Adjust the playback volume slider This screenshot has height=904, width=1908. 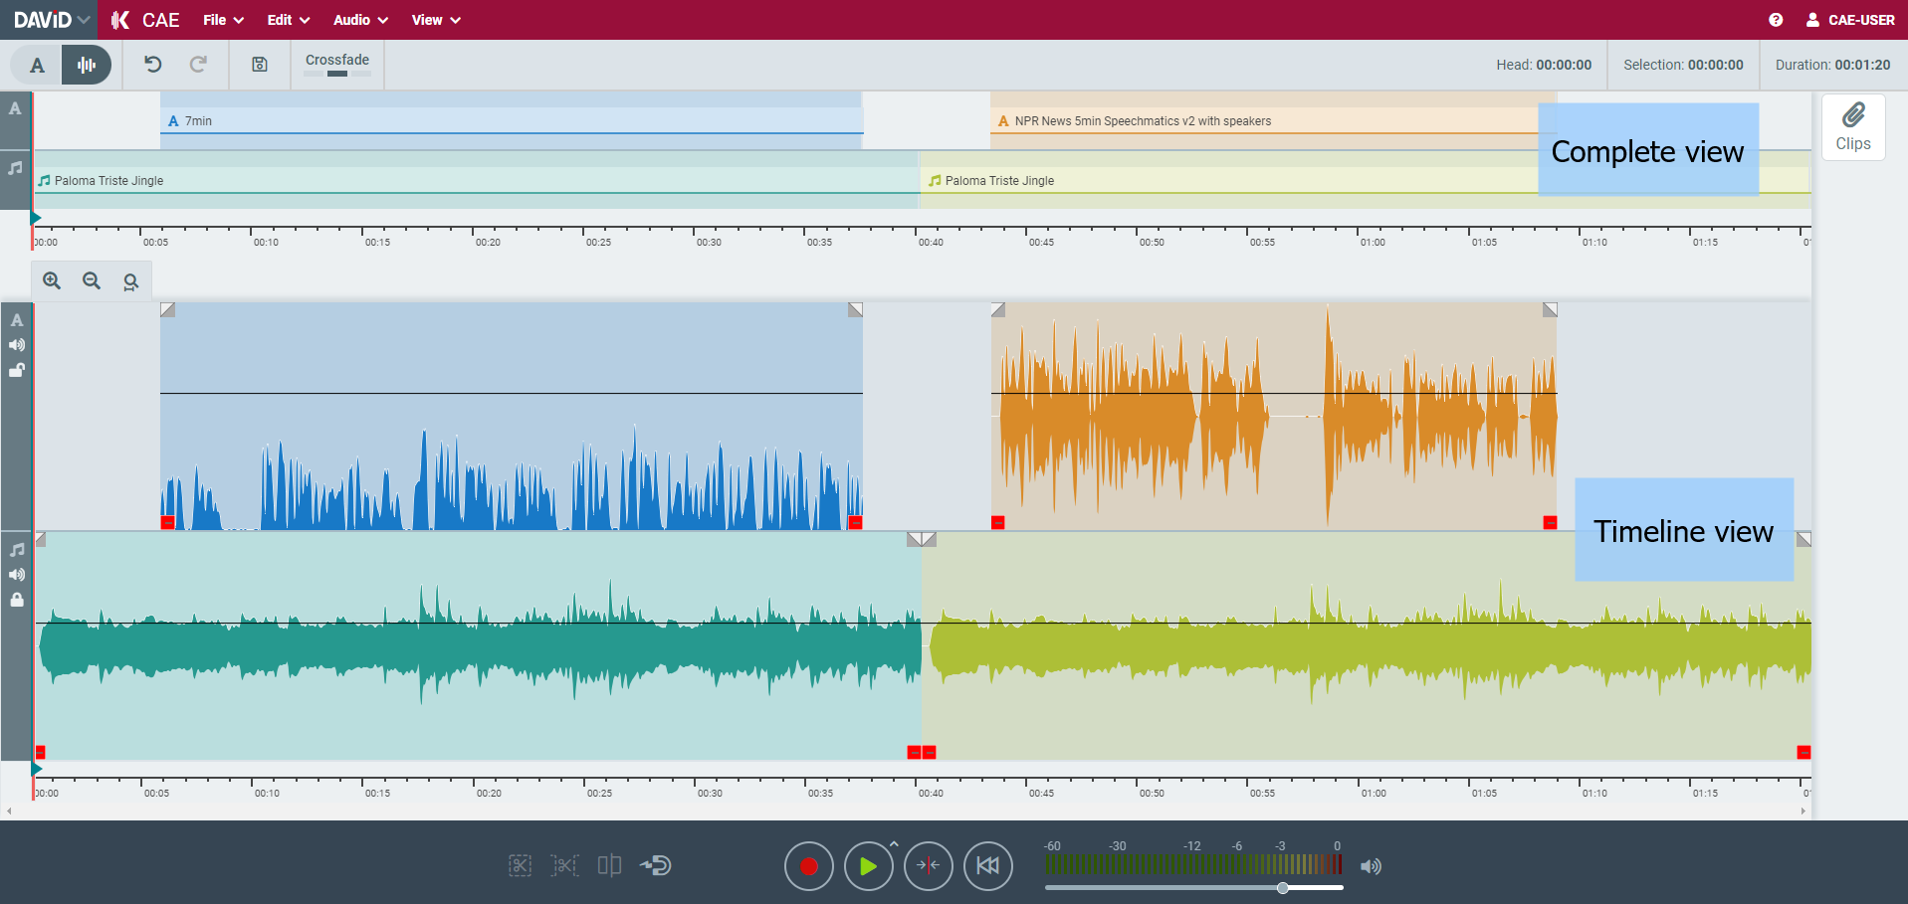tap(1282, 888)
